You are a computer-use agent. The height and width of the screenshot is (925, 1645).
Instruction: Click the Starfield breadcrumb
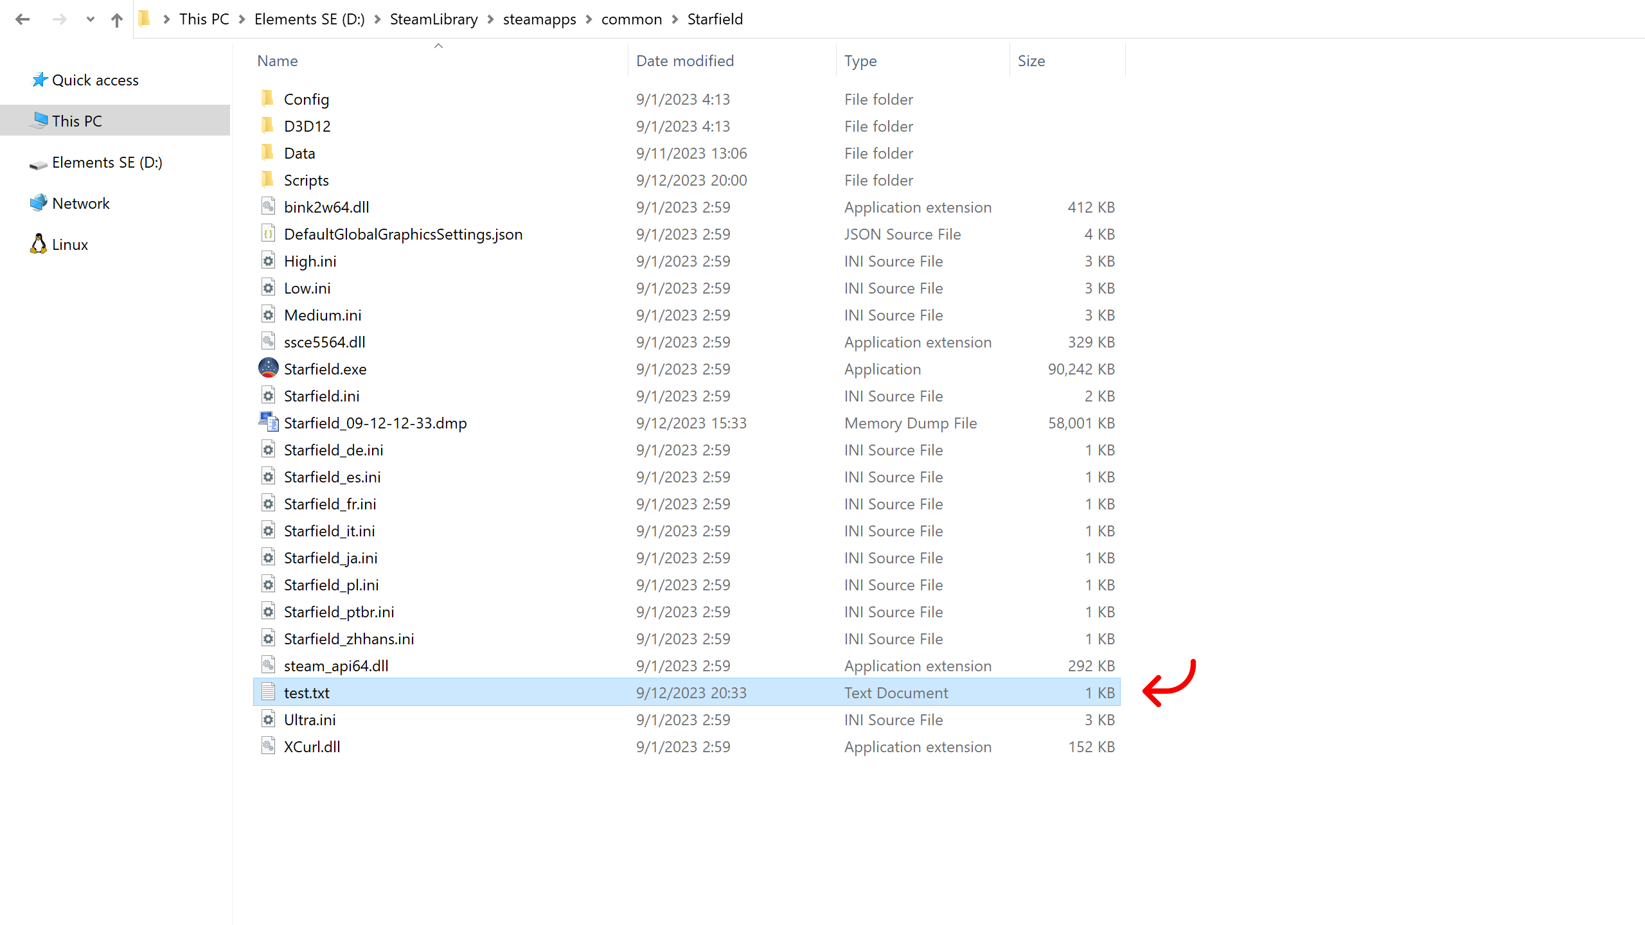tap(715, 19)
